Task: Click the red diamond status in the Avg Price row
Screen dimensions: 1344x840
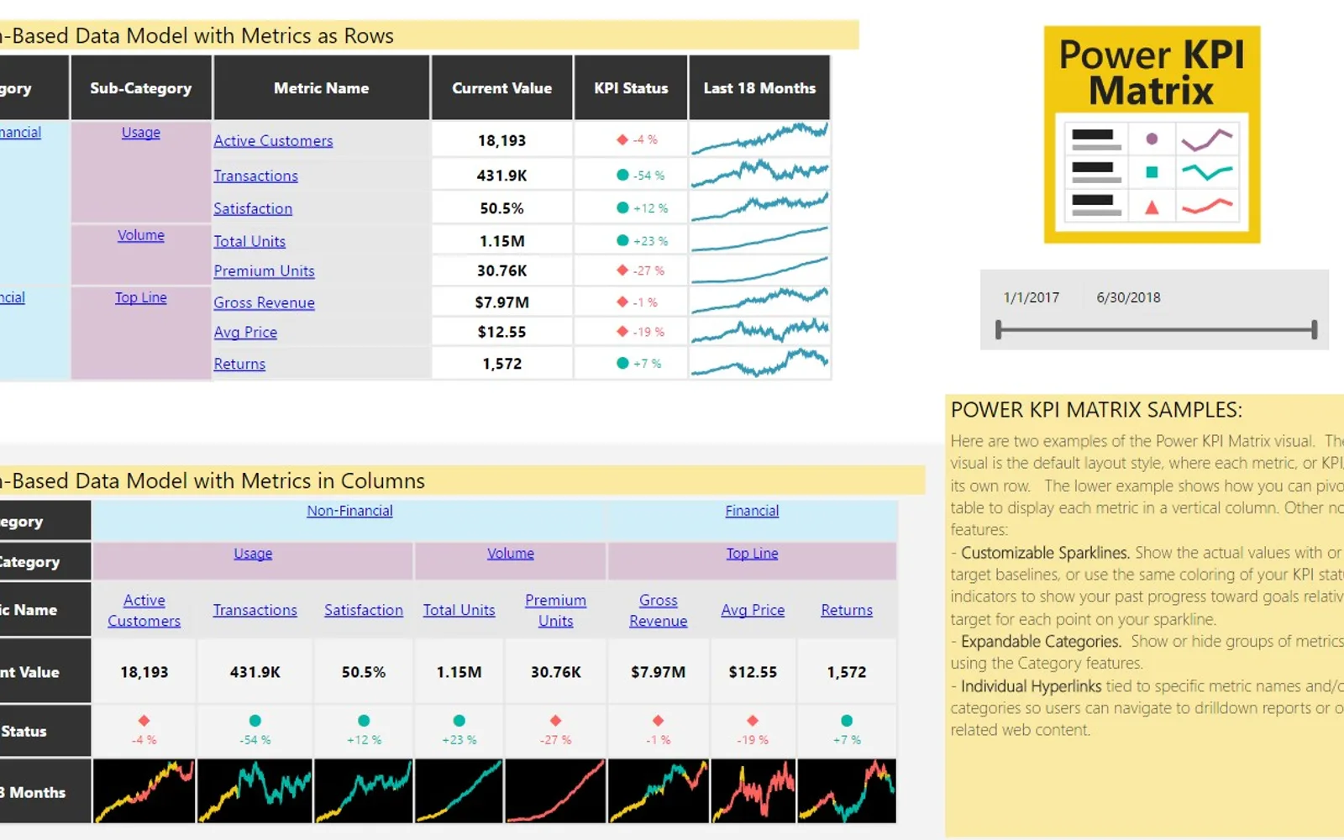Action: coord(622,332)
